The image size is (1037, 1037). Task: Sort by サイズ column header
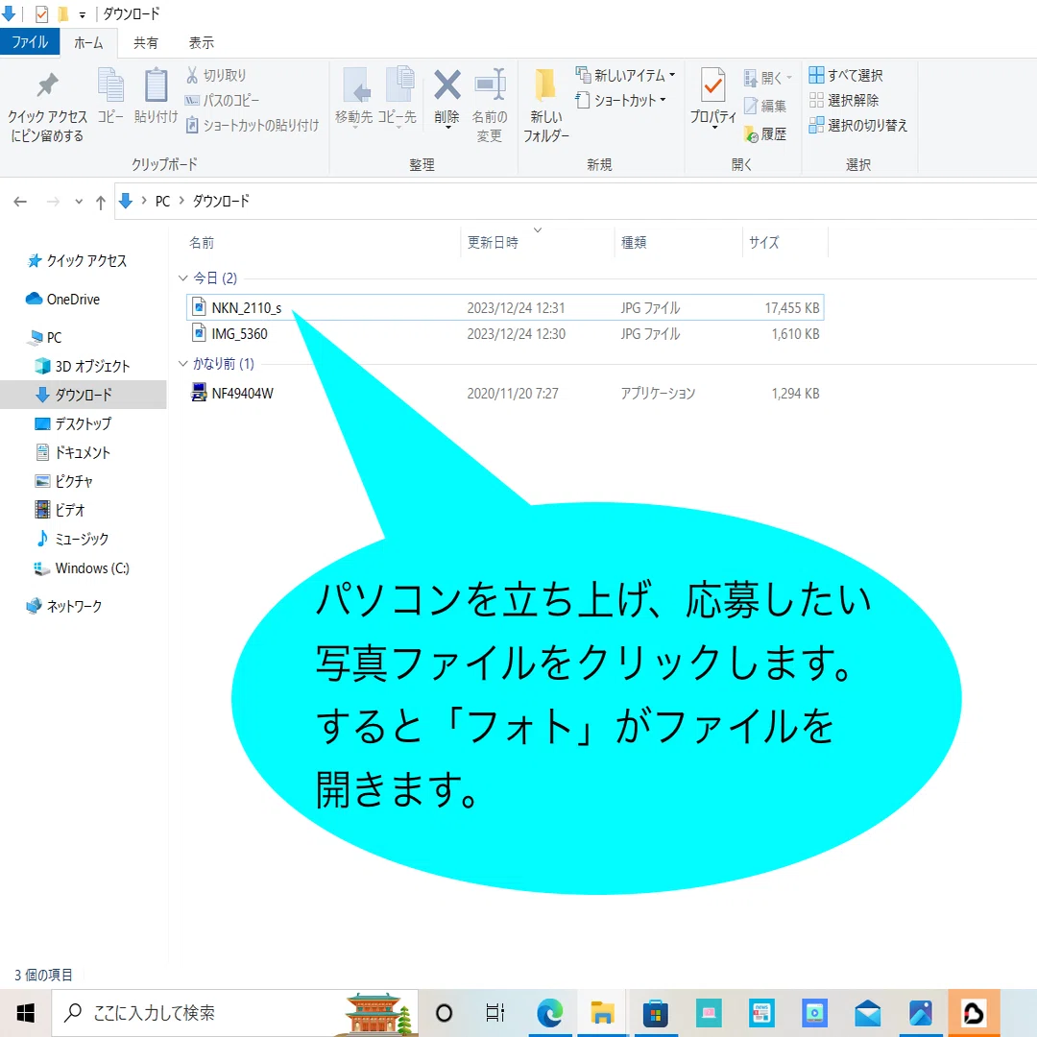(764, 243)
